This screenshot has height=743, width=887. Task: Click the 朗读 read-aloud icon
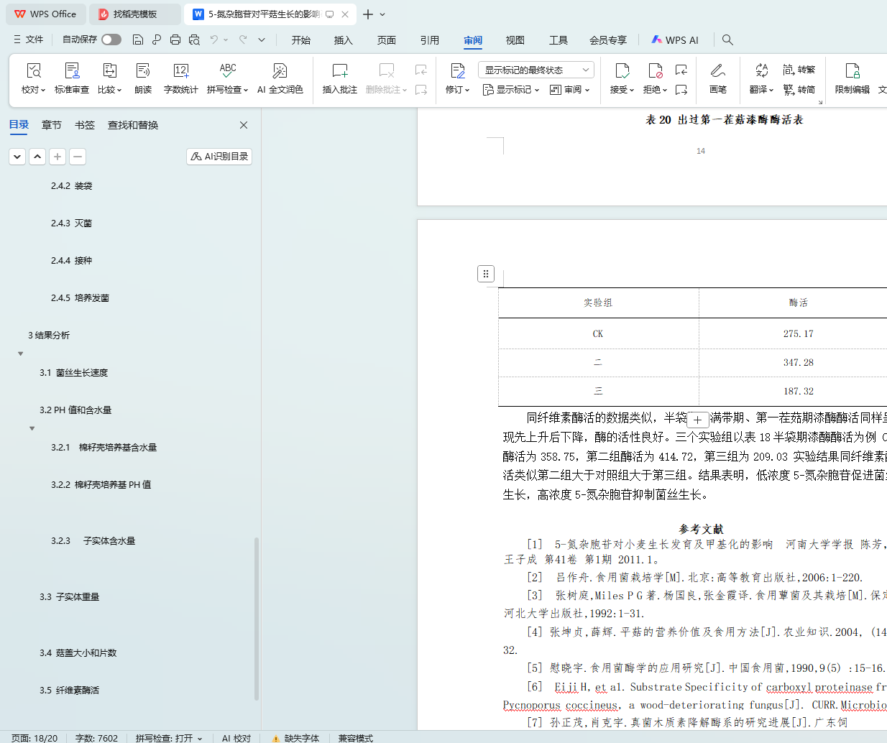(x=143, y=78)
